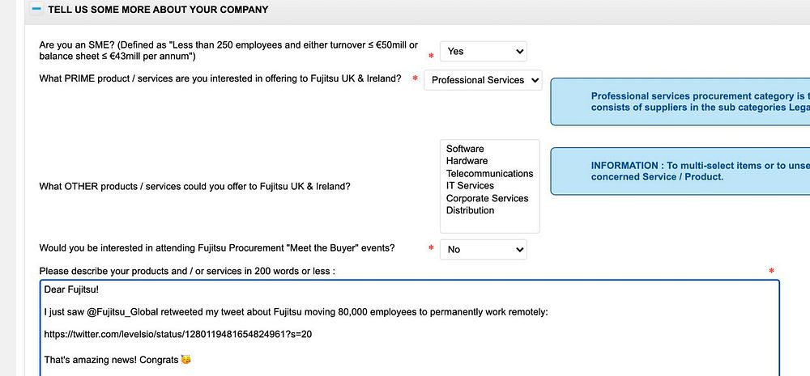Select Software in the other products list
Image resolution: width=810 pixels, height=376 pixels.
tap(465, 149)
